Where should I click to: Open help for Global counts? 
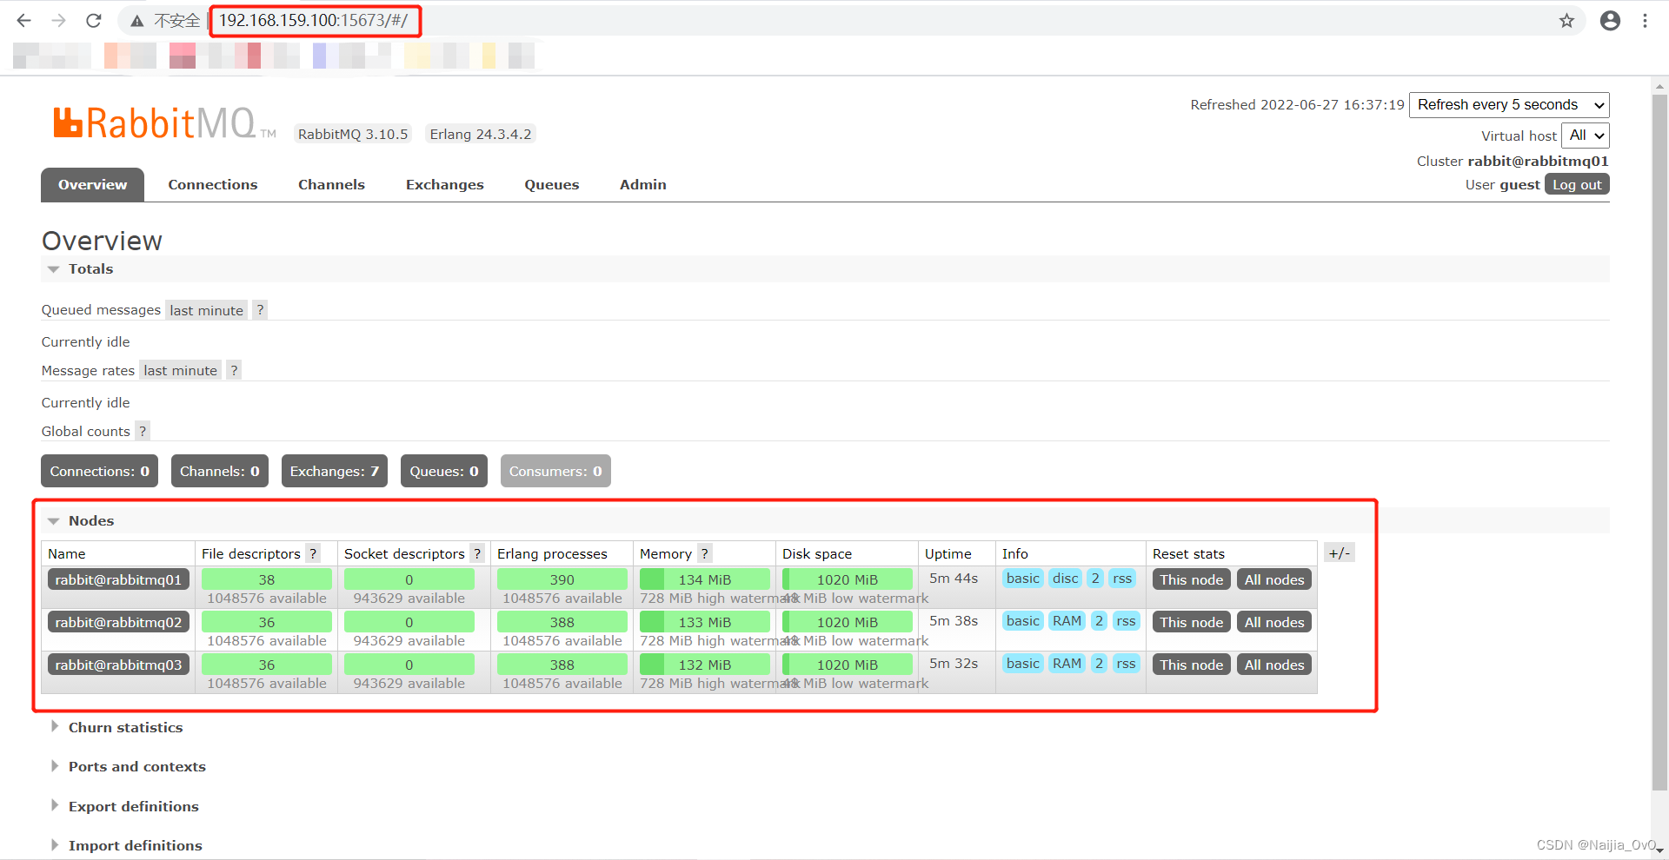click(143, 431)
